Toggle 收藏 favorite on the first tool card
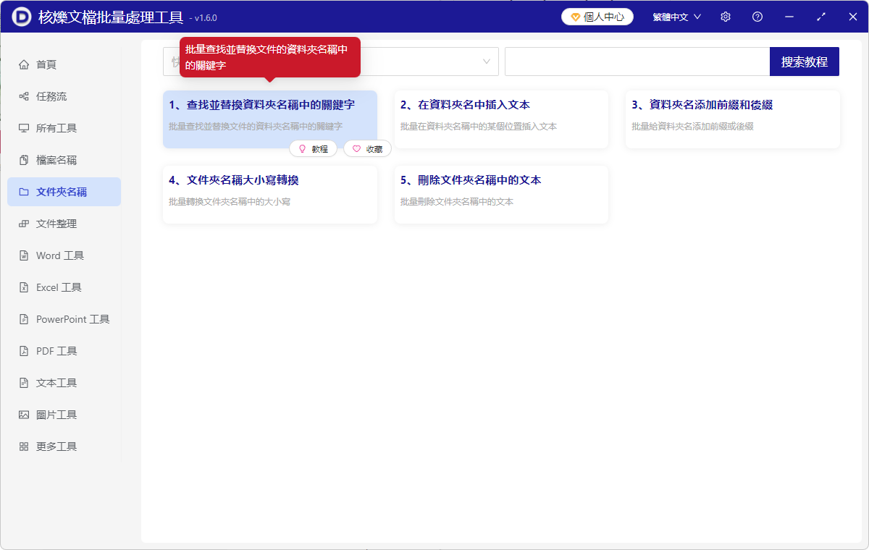The height and width of the screenshot is (550, 869). (x=367, y=148)
